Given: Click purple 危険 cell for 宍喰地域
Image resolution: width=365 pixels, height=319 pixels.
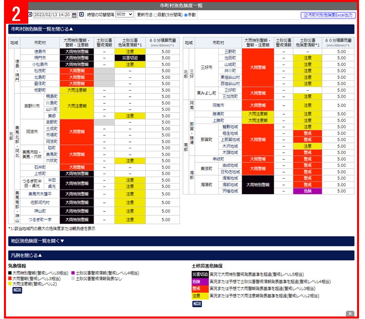Looking at the screenshot, I should [307, 191].
